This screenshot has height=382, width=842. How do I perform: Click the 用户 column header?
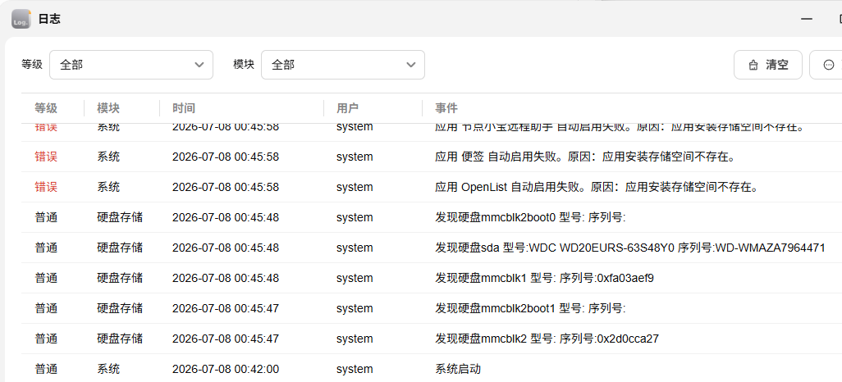click(347, 108)
